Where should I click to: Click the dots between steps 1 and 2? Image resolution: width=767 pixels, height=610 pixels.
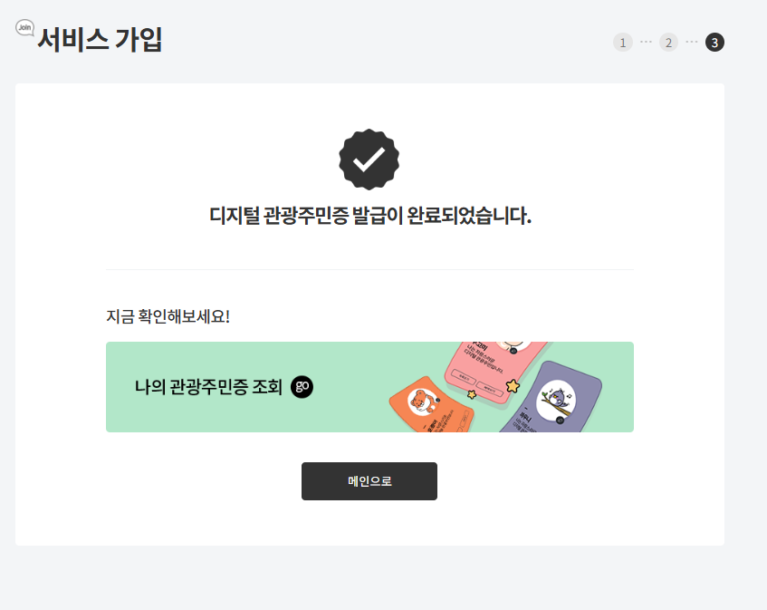645,42
